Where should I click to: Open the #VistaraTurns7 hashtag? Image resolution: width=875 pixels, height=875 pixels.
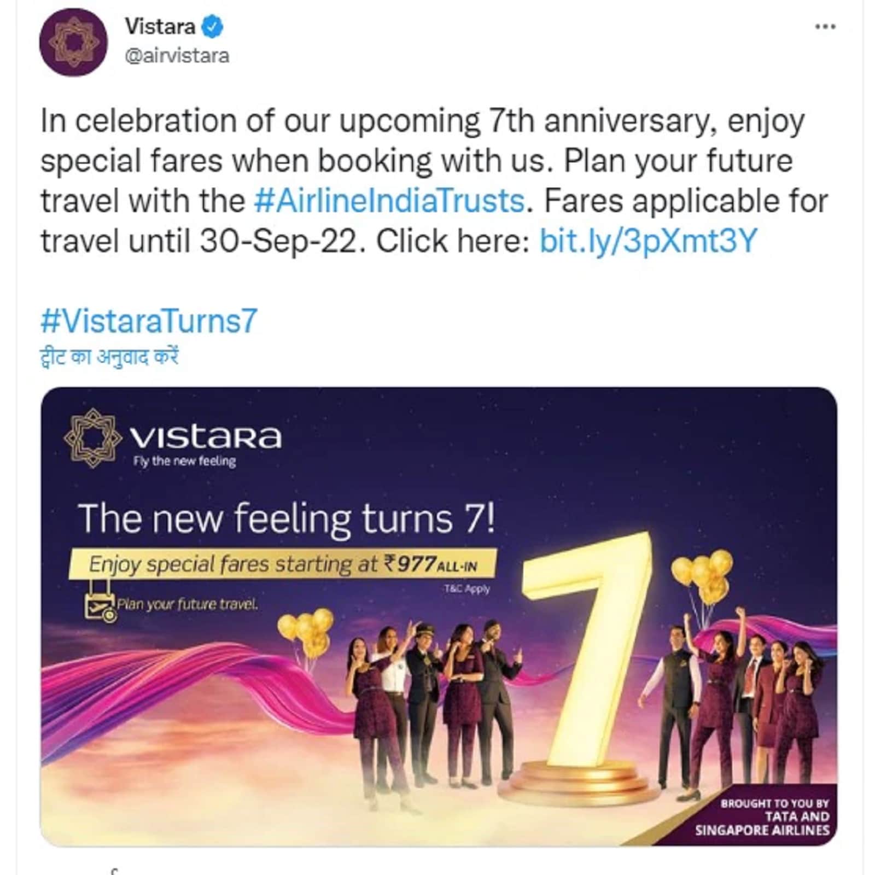pos(149,321)
